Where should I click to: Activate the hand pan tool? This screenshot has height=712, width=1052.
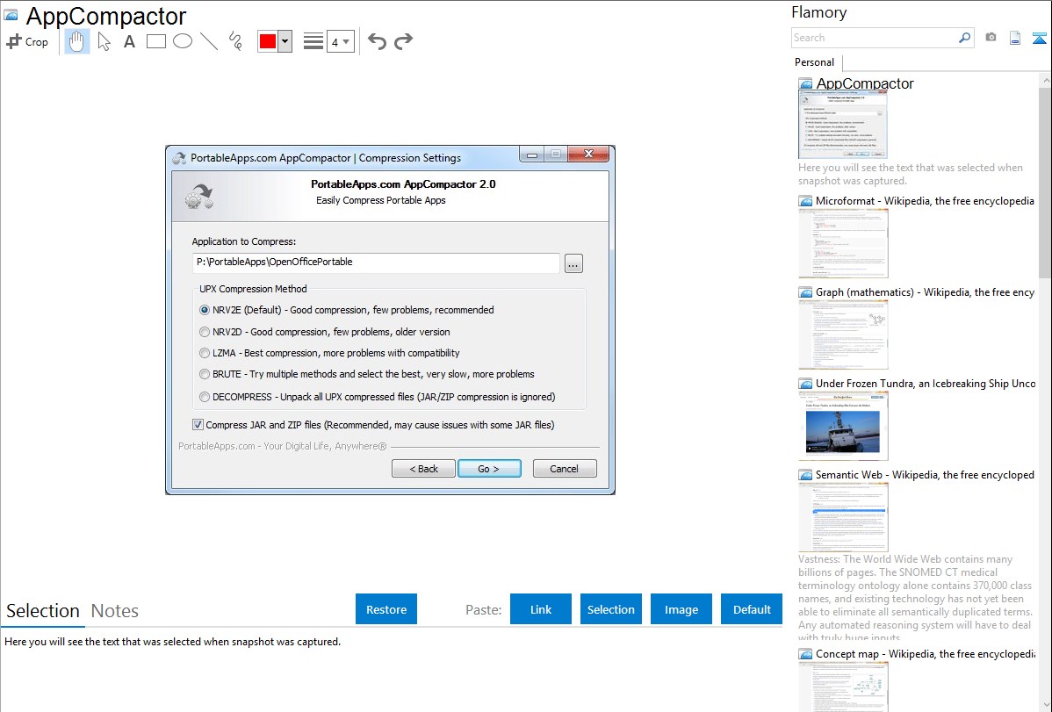click(76, 41)
